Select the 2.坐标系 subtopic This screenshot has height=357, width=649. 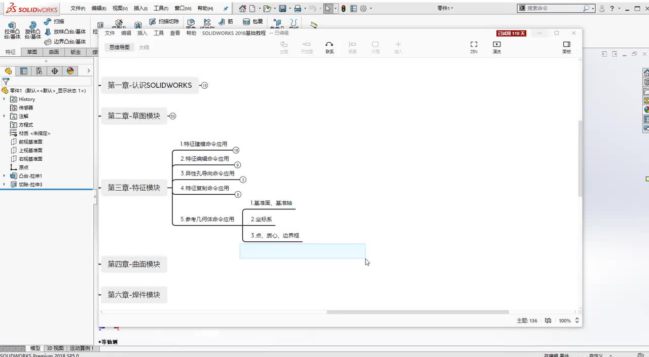click(262, 220)
